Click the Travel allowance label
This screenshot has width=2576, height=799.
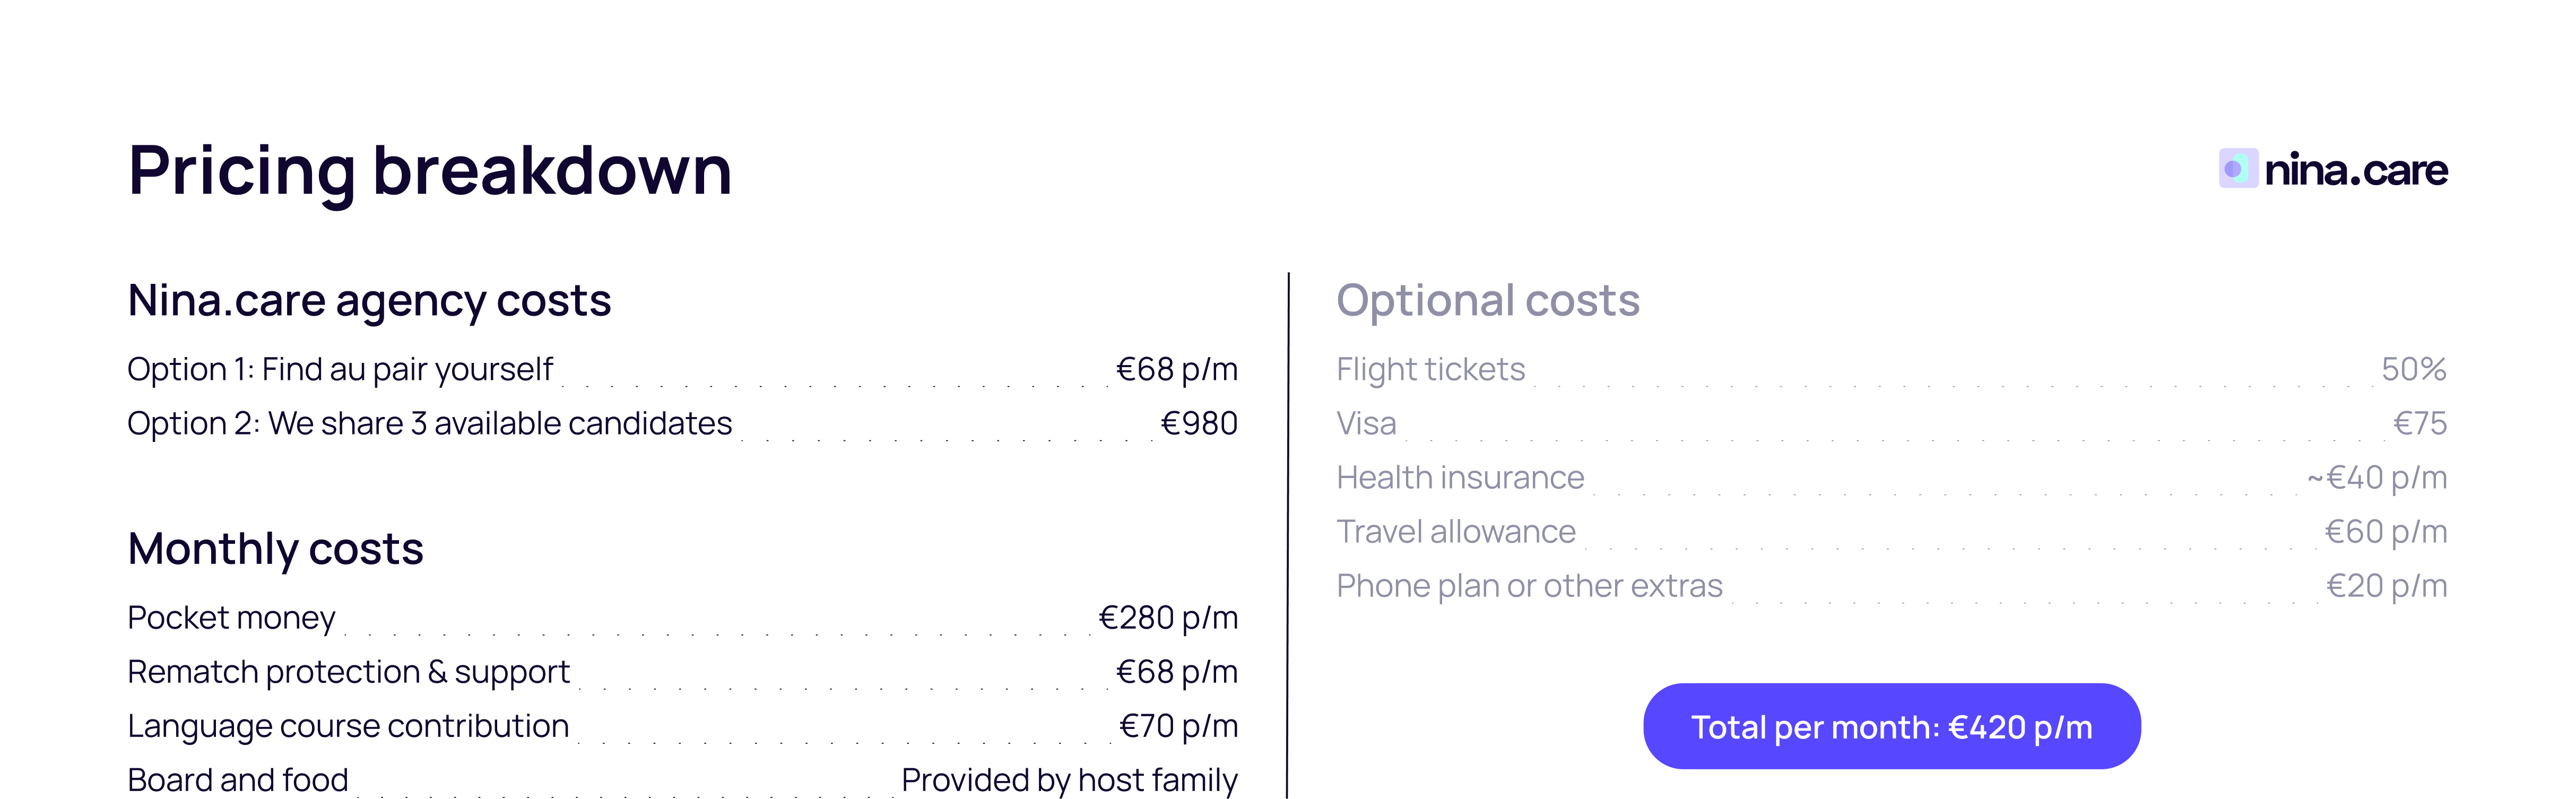pos(1455,532)
